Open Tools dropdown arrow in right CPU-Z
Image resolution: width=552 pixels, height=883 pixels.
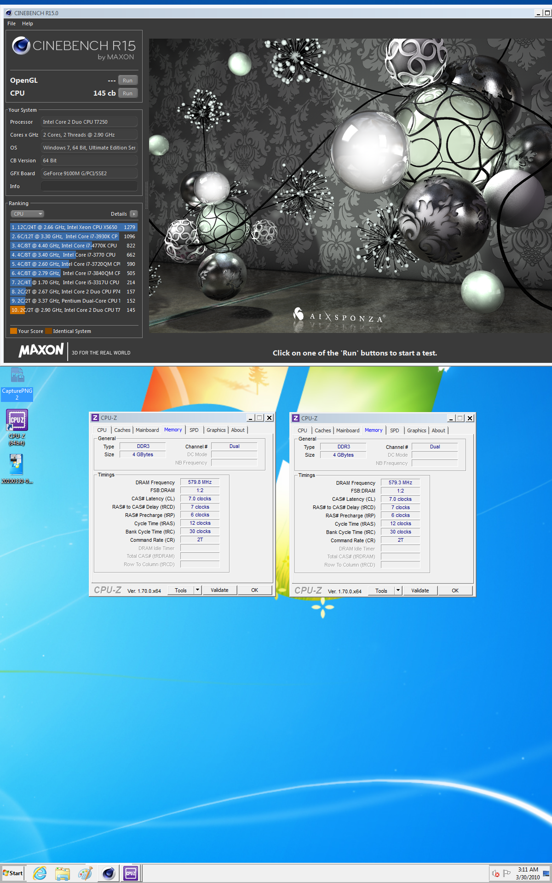coord(398,591)
